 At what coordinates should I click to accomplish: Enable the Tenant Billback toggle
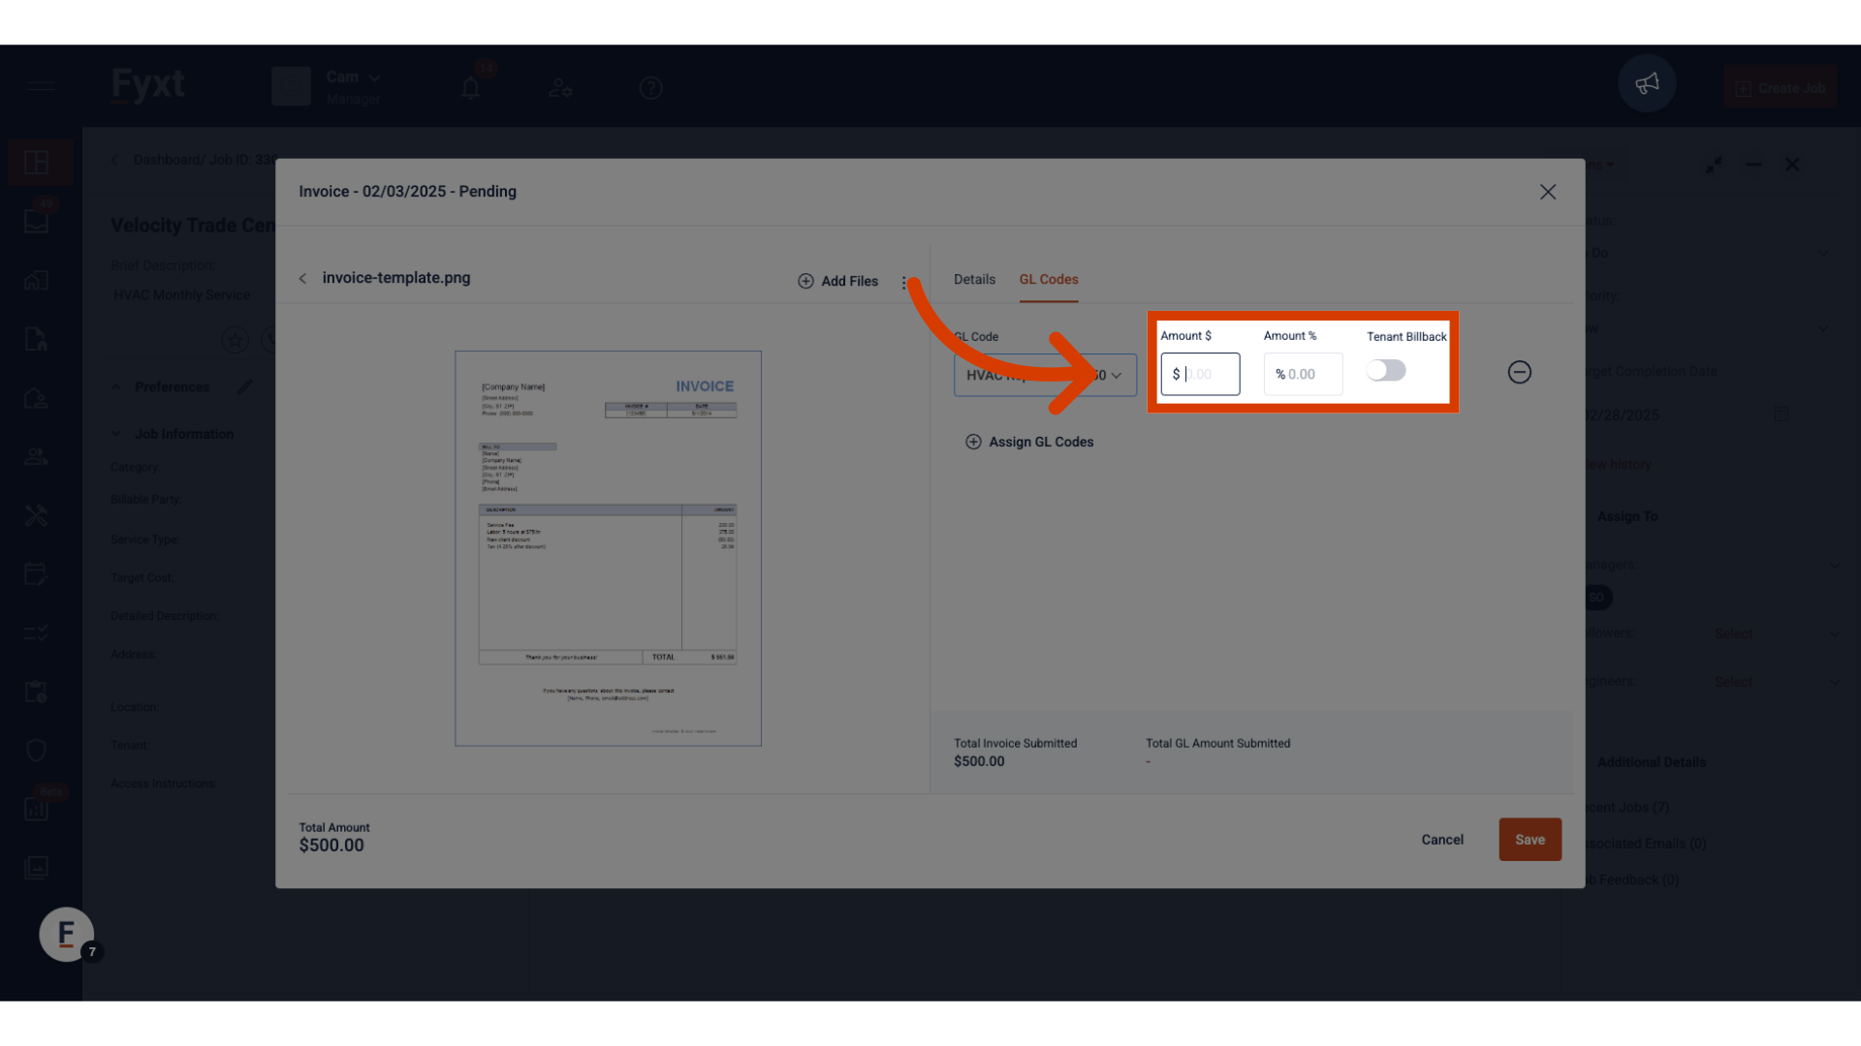pos(1386,371)
